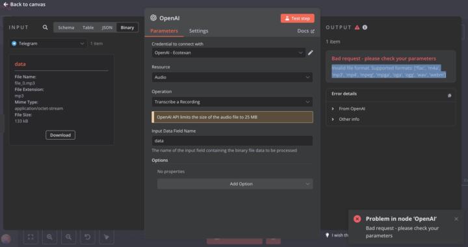Go Back to canvas
Screen dimensions: 468x247
(25, 5)
